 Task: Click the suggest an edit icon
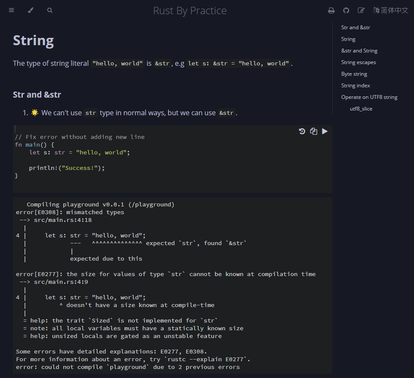click(361, 10)
